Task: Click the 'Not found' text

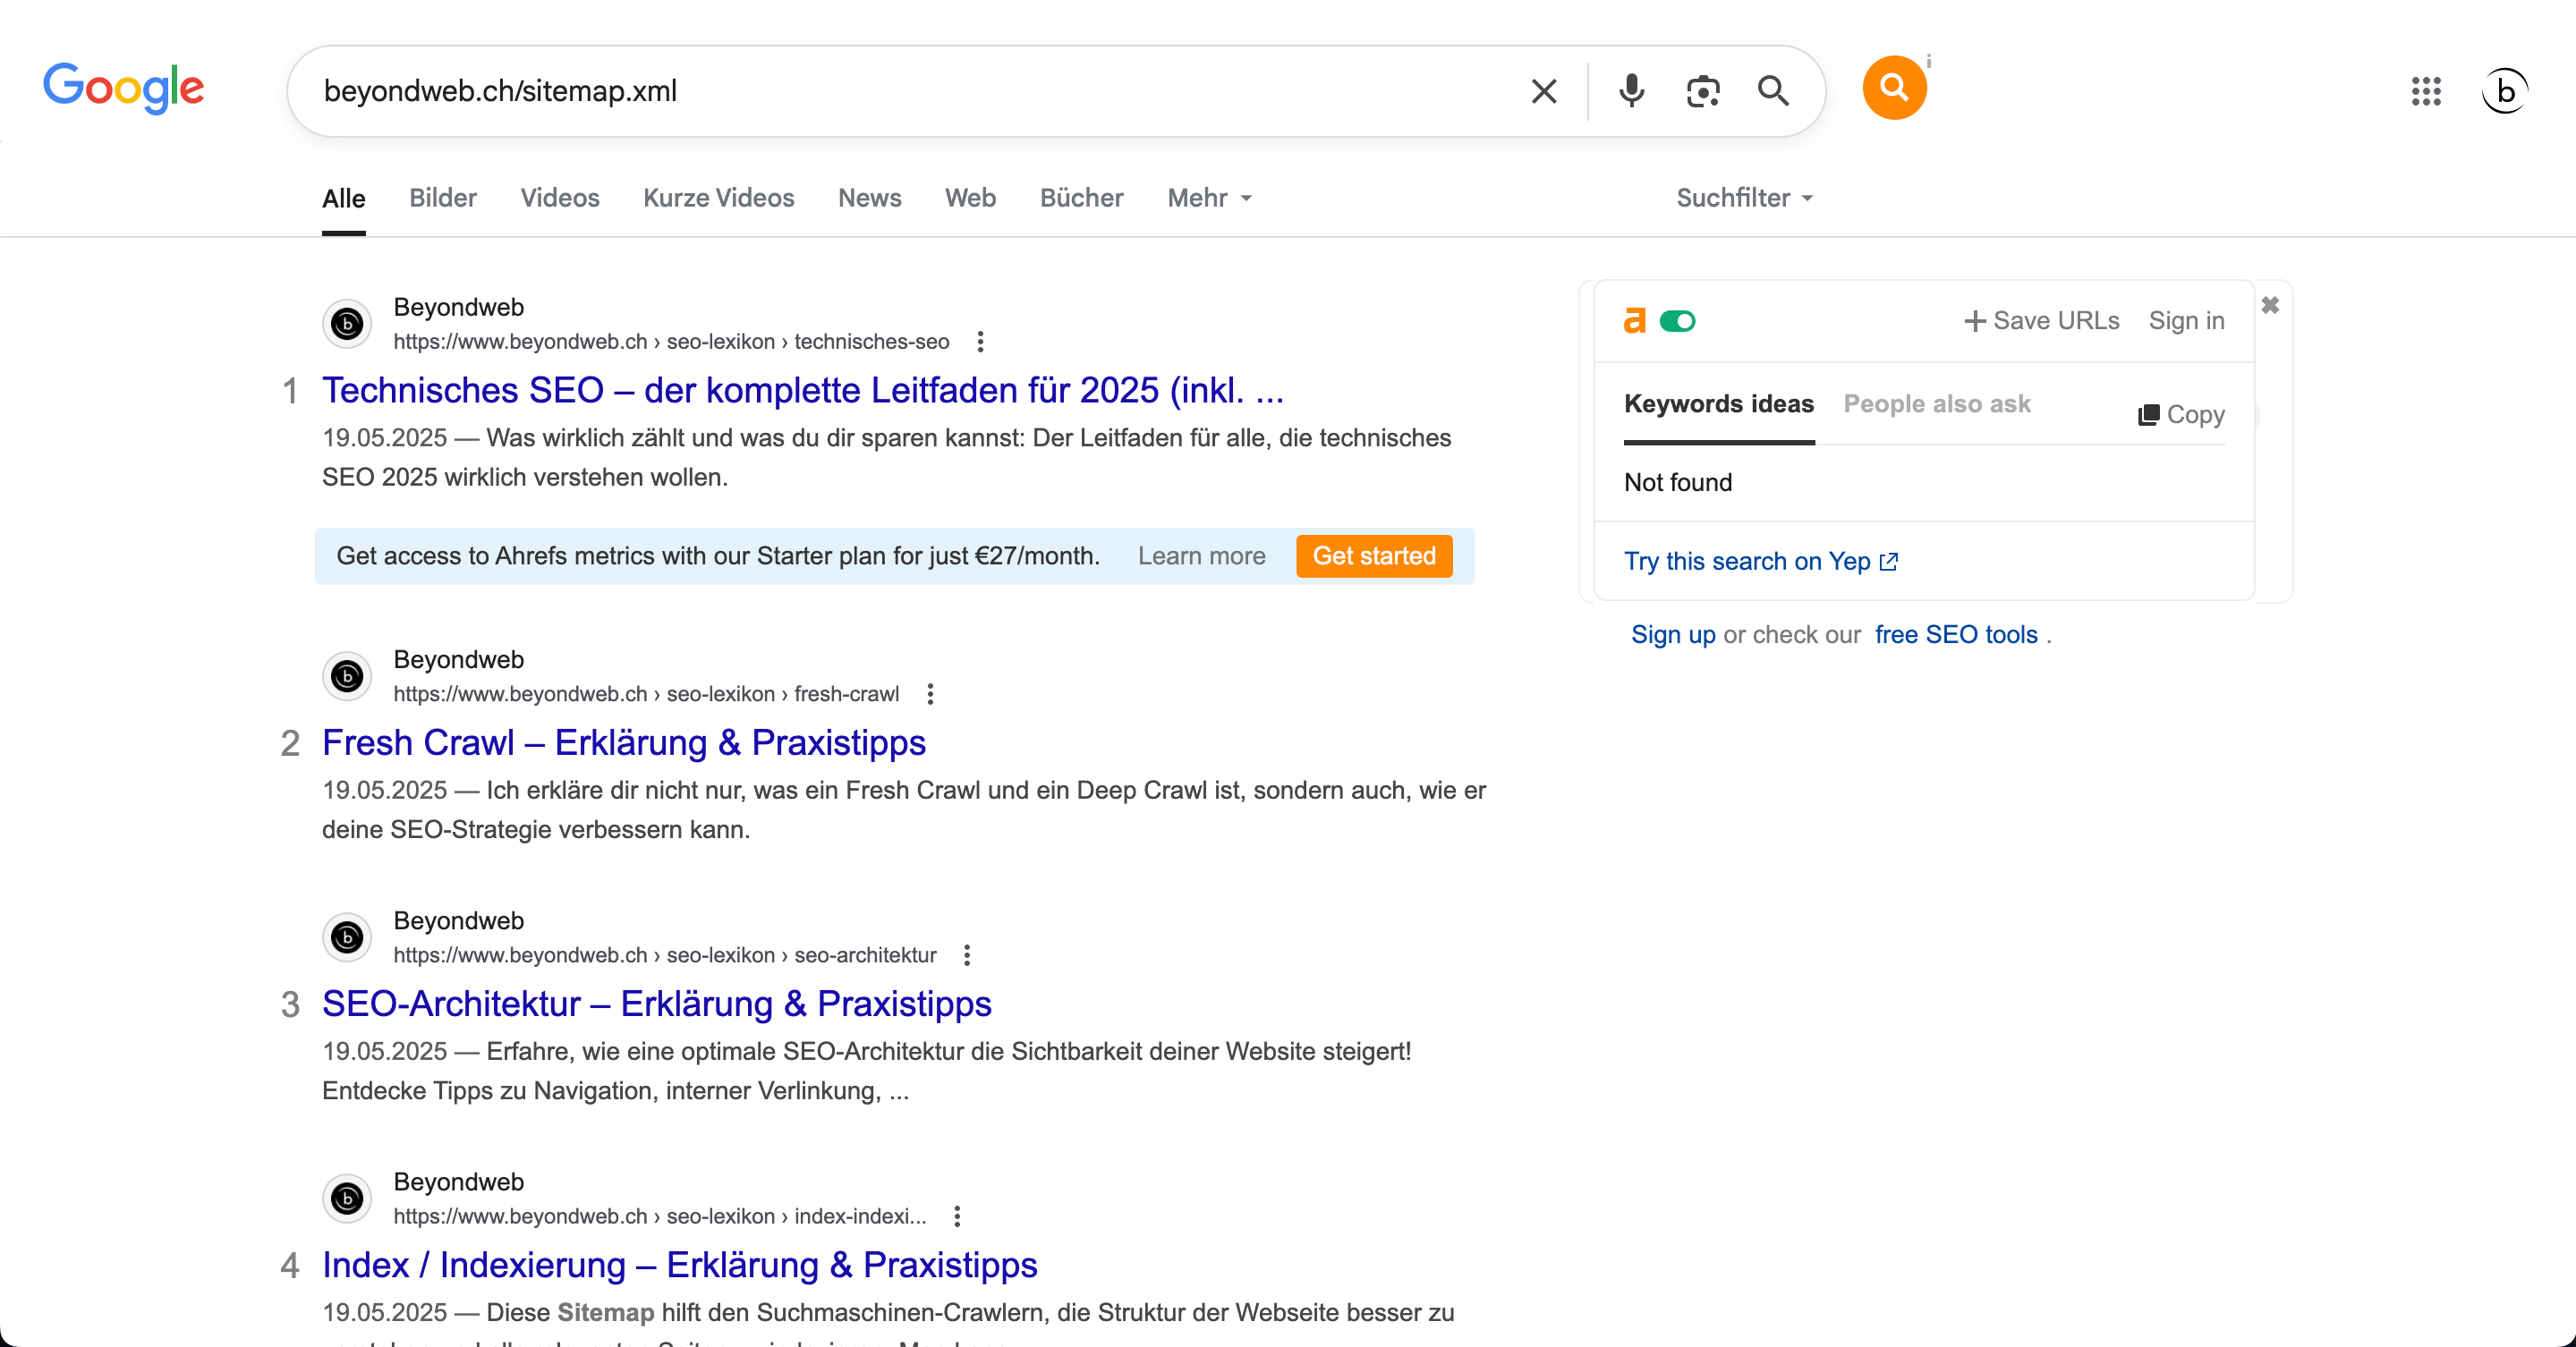Action: point(1677,483)
